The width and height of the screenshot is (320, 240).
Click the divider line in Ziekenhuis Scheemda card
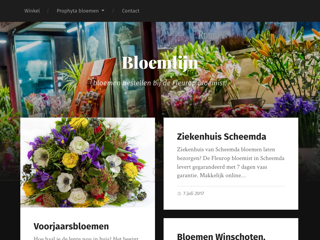(x=231, y=186)
